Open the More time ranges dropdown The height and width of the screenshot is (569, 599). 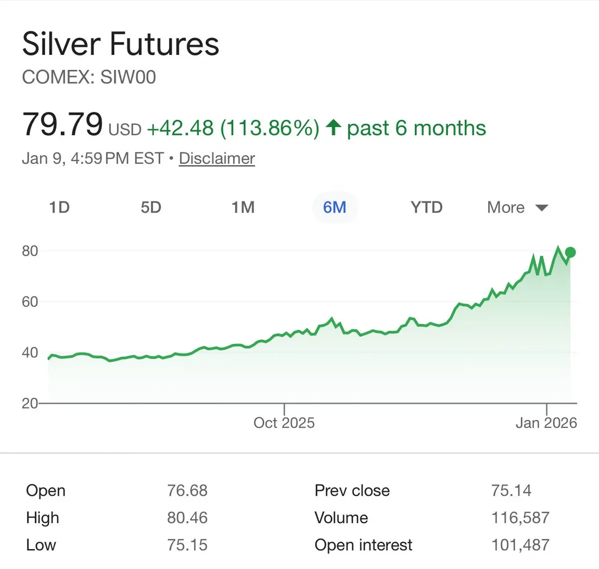click(506, 207)
